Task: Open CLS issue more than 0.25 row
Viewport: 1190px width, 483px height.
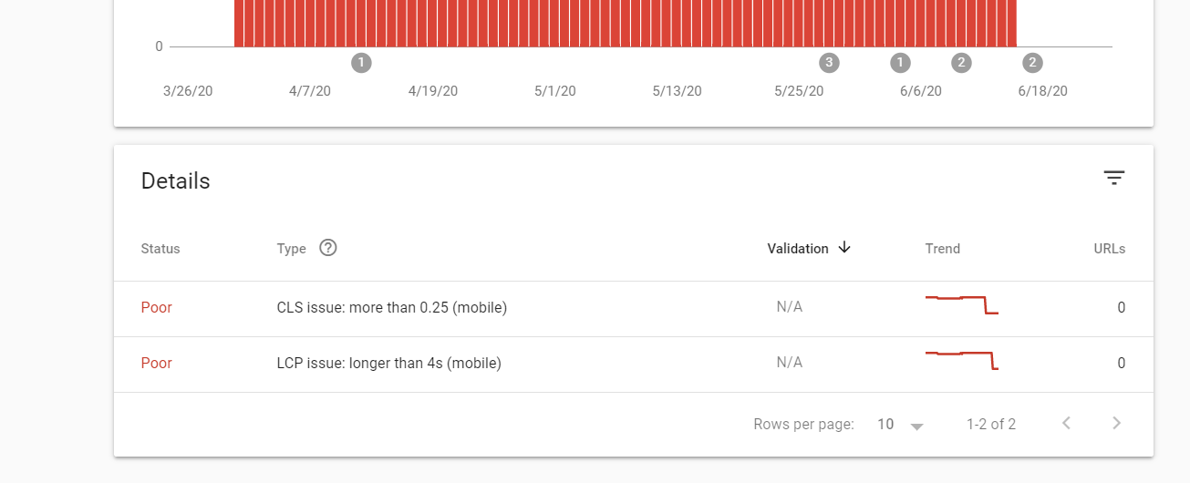Action: 633,308
